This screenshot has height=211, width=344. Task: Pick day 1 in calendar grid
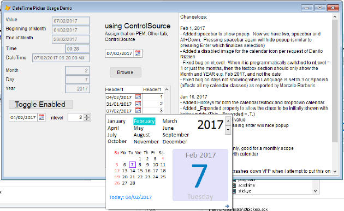(140, 159)
